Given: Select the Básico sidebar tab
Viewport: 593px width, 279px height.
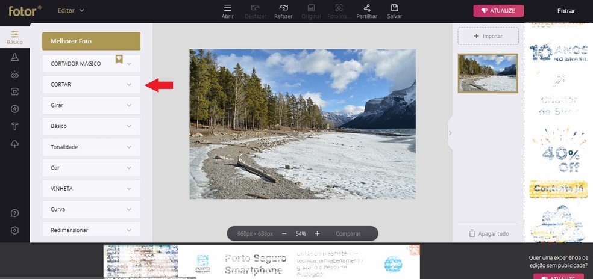Looking at the screenshot, I should point(14,37).
